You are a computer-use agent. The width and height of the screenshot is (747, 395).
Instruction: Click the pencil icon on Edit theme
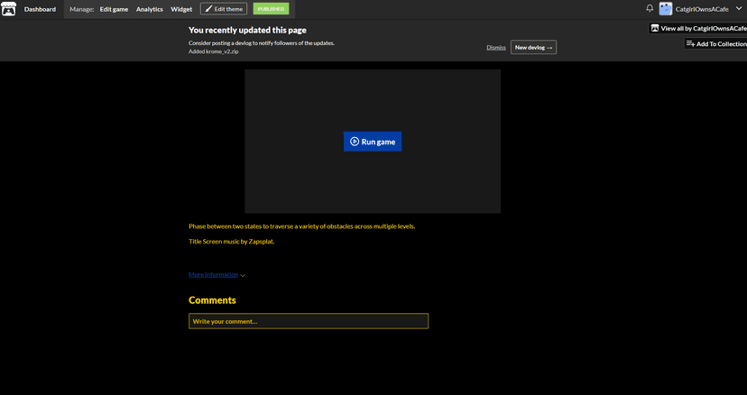pyautogui.click(x=208, y=9)
